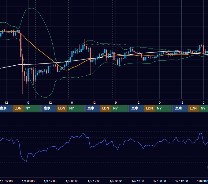Select the LDN session block before 1/8 00:00
Image resolution: width=208 pixels, height=184 pixels.
pyautogui.click(x=193, y=108)
